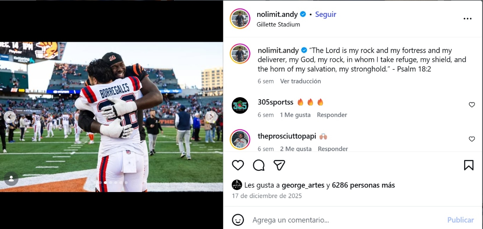Open the Gillette Stadium location link
483x229 pixels.
(278, 25)
